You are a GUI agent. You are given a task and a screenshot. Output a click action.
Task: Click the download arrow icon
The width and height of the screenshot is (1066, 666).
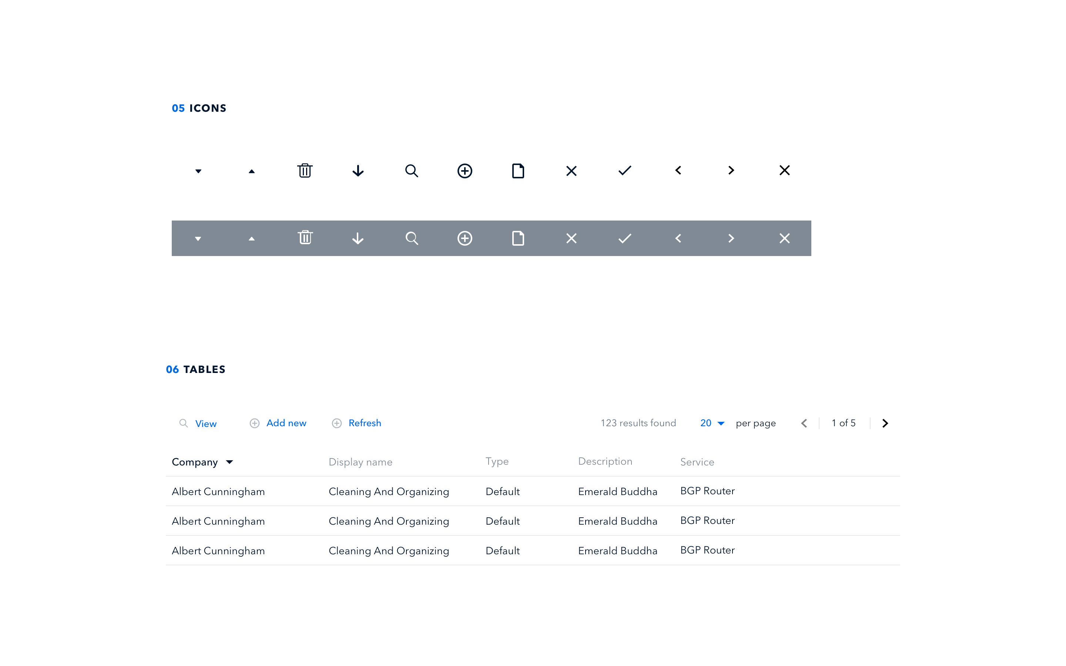coord(358,170)
